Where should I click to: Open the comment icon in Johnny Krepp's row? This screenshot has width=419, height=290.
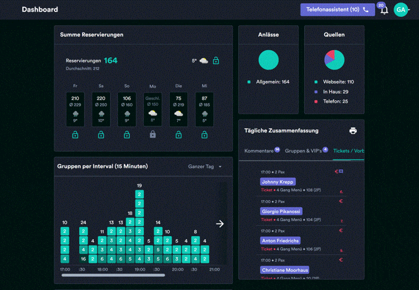tap(341, 172)
